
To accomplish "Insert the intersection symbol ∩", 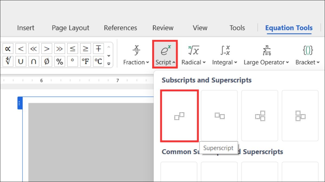I will (34, 61).
